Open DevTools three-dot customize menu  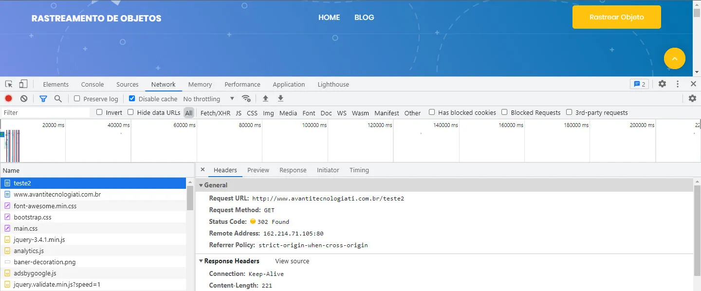point(678,84)
